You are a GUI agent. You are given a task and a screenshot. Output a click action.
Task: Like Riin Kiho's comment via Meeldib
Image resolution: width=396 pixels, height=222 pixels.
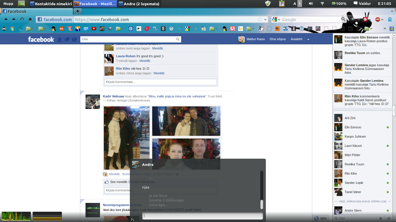[x=159, y=73]
